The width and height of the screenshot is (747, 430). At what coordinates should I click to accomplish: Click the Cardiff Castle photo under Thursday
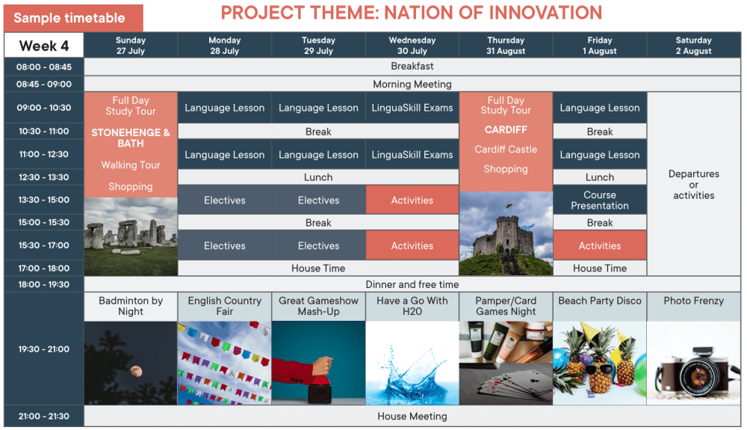point(506,233)
